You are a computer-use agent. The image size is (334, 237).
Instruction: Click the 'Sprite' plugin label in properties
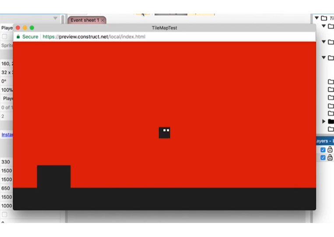(x=7, y=45)
